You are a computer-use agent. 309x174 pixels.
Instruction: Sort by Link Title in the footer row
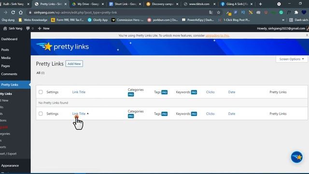click(79, 114)
